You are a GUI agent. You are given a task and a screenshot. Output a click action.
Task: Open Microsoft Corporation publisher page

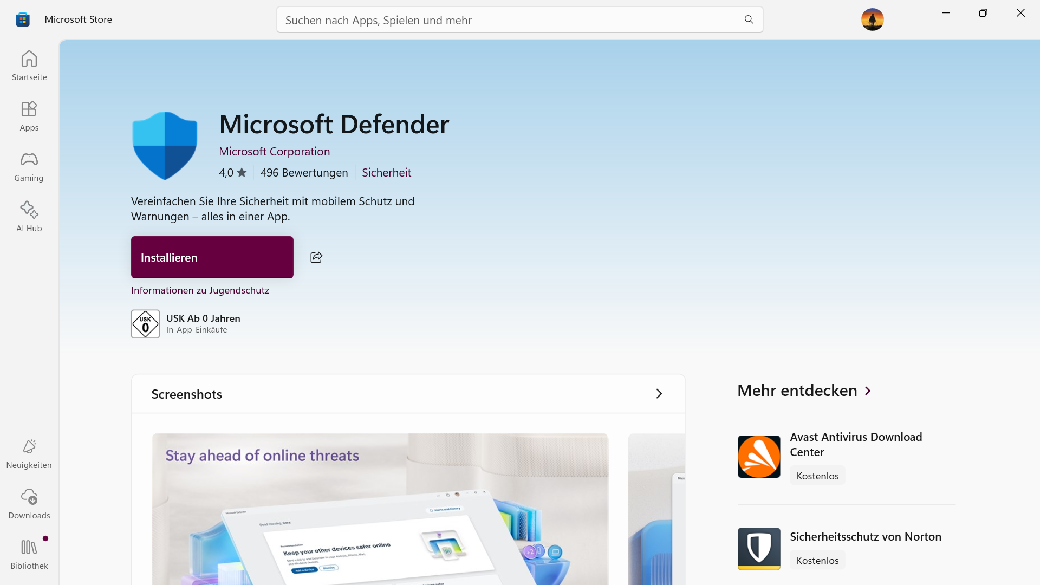[274, 151]
